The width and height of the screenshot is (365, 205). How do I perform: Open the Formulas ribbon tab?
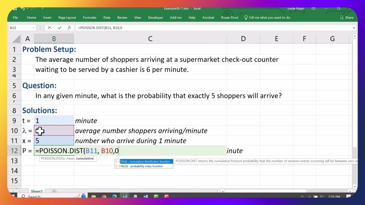coord(90,18)
